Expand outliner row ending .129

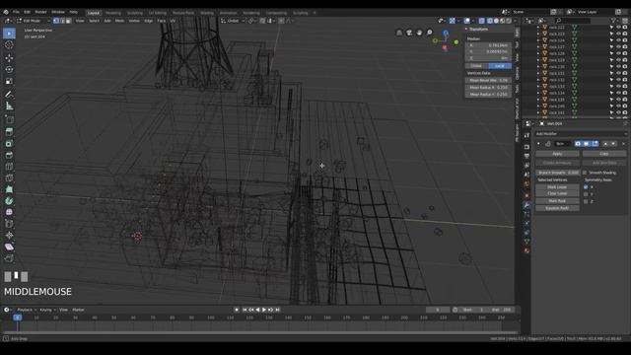tap(538, 60)
